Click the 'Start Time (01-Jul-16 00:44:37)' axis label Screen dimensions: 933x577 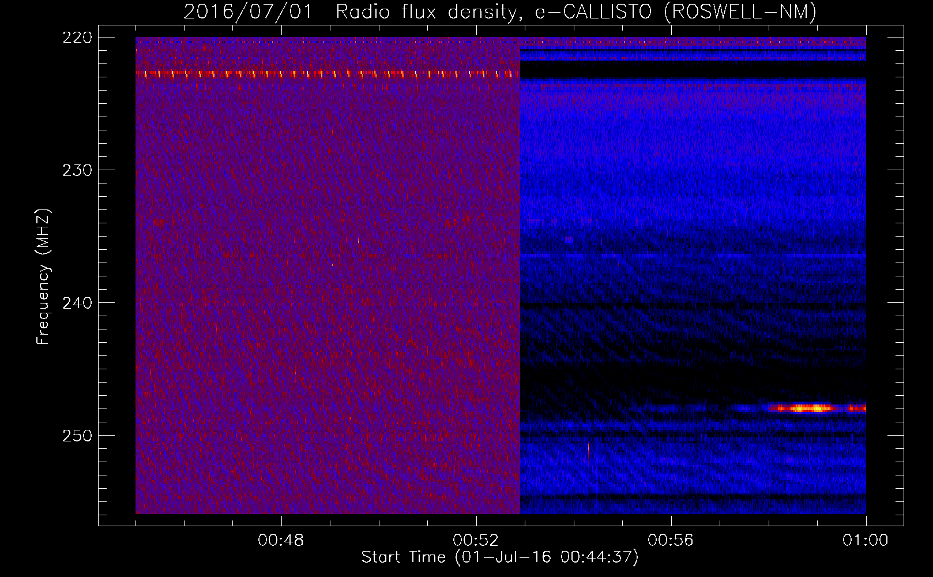point(500,557)
